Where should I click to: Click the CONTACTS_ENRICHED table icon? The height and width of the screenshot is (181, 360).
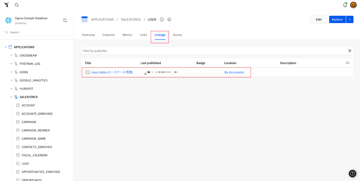pyautogui.click(x=18, y=147)
